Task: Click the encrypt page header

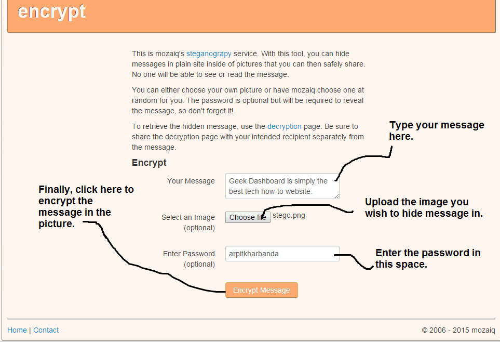Action: [x=51, y=12]
